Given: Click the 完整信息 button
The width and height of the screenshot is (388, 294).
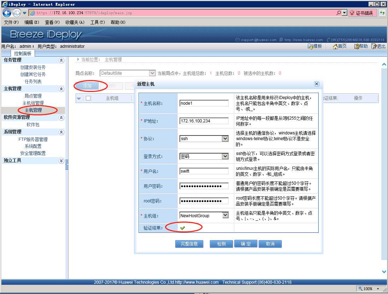Looking at the screenshot, I should coord(189,244).
